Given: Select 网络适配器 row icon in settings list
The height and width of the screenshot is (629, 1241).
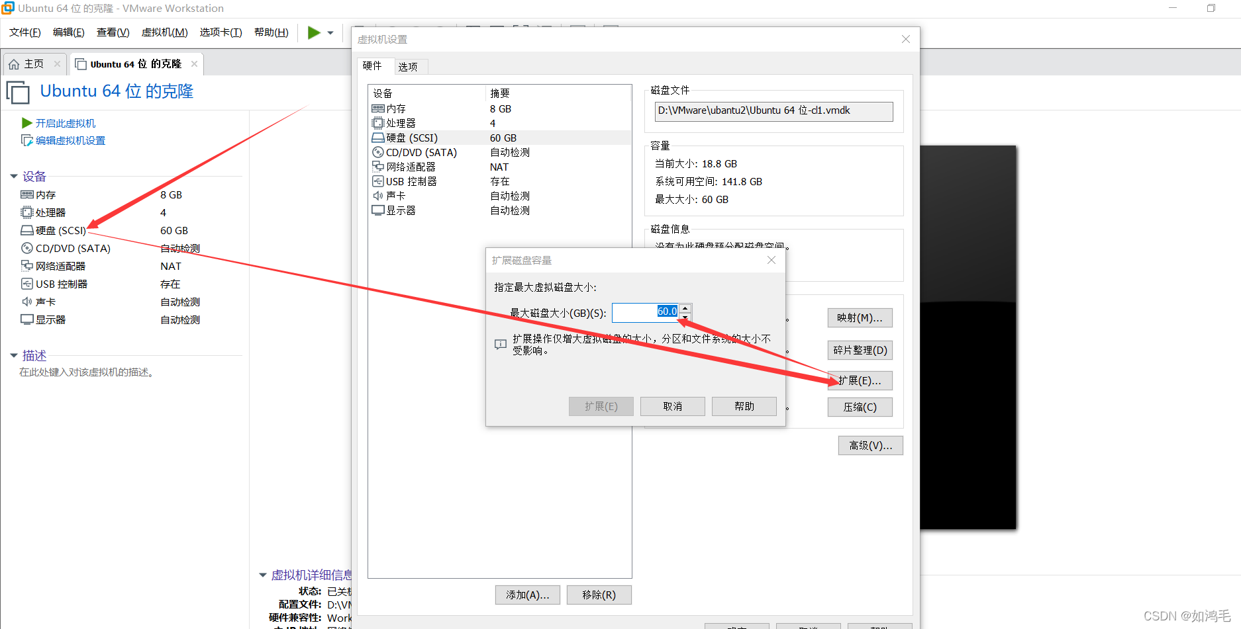Looking at the screenshot, I should click(x=378, y=167).
